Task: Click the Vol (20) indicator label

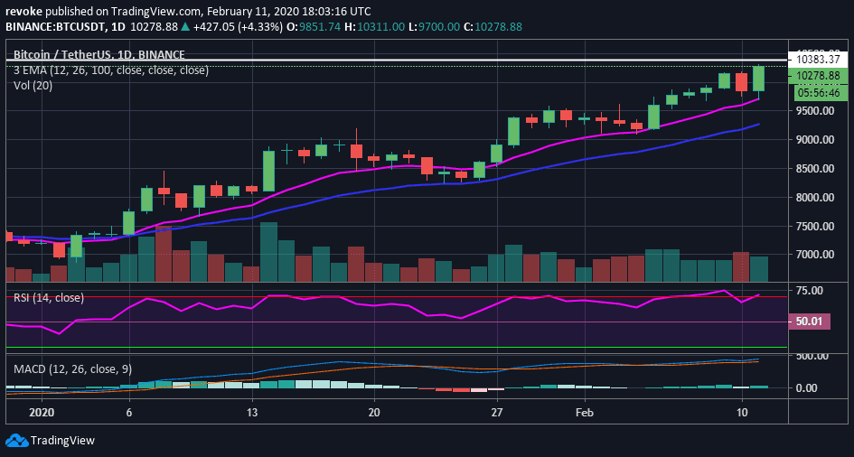Action: pos(35,85)
